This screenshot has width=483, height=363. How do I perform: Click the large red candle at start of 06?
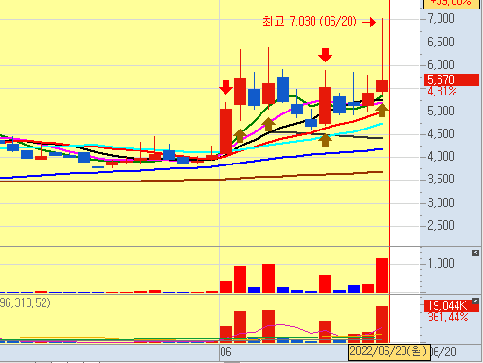(x=225, y=131)
